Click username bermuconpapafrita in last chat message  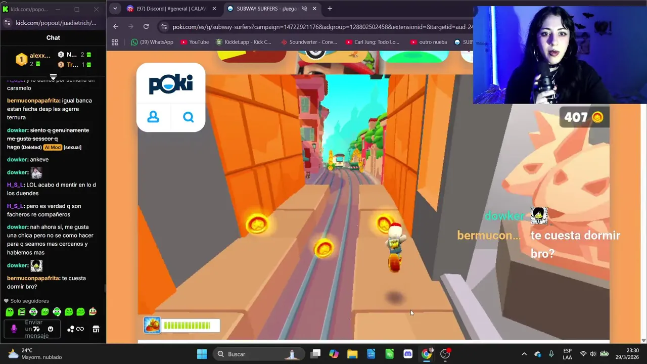click(33, 278)
